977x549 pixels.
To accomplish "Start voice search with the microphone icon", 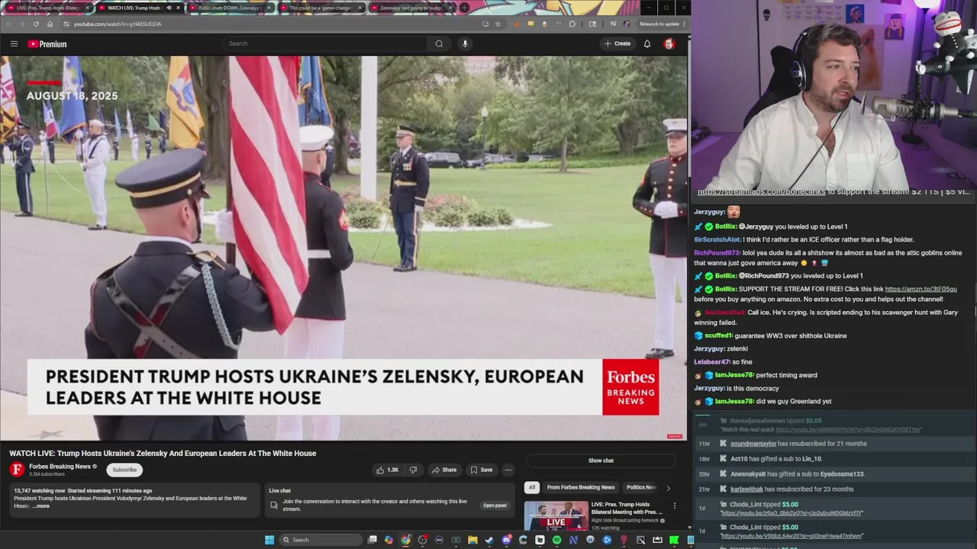I will click(x=465, y=43).
